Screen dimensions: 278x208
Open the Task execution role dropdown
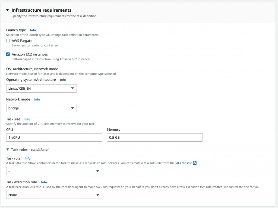tap(54, 195)
